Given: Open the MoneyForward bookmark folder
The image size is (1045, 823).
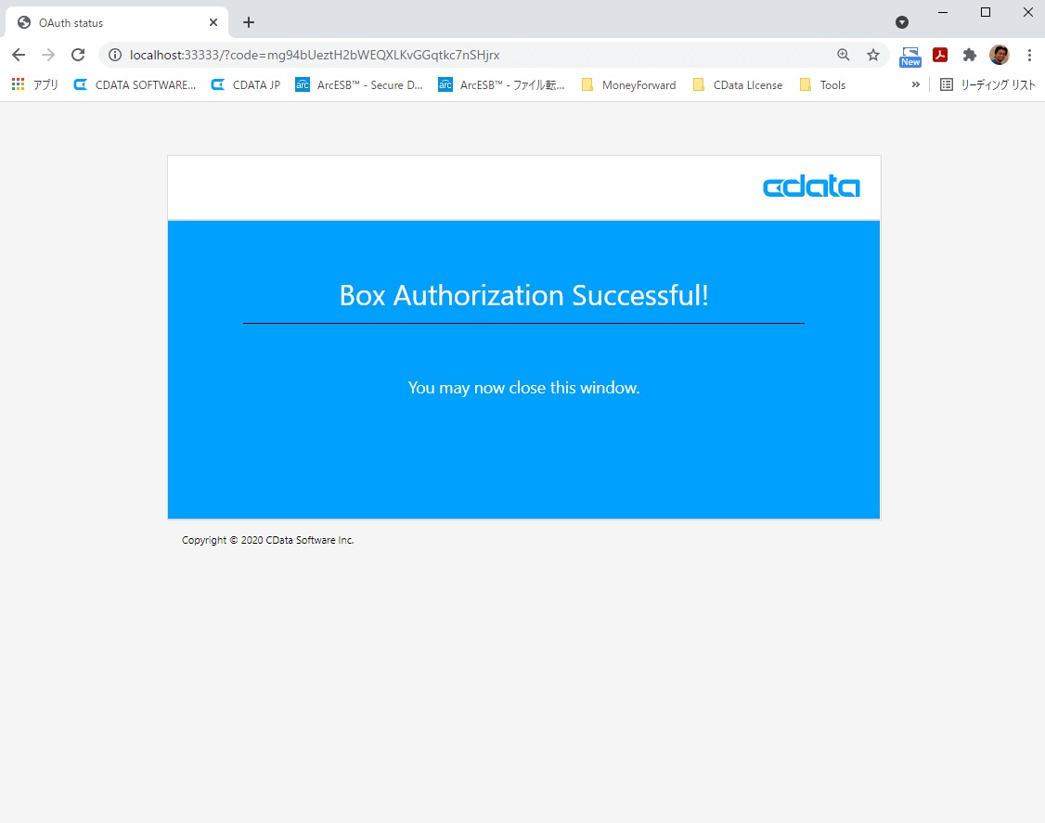Looking at the screenshot, I should click(x=629, y=84).
